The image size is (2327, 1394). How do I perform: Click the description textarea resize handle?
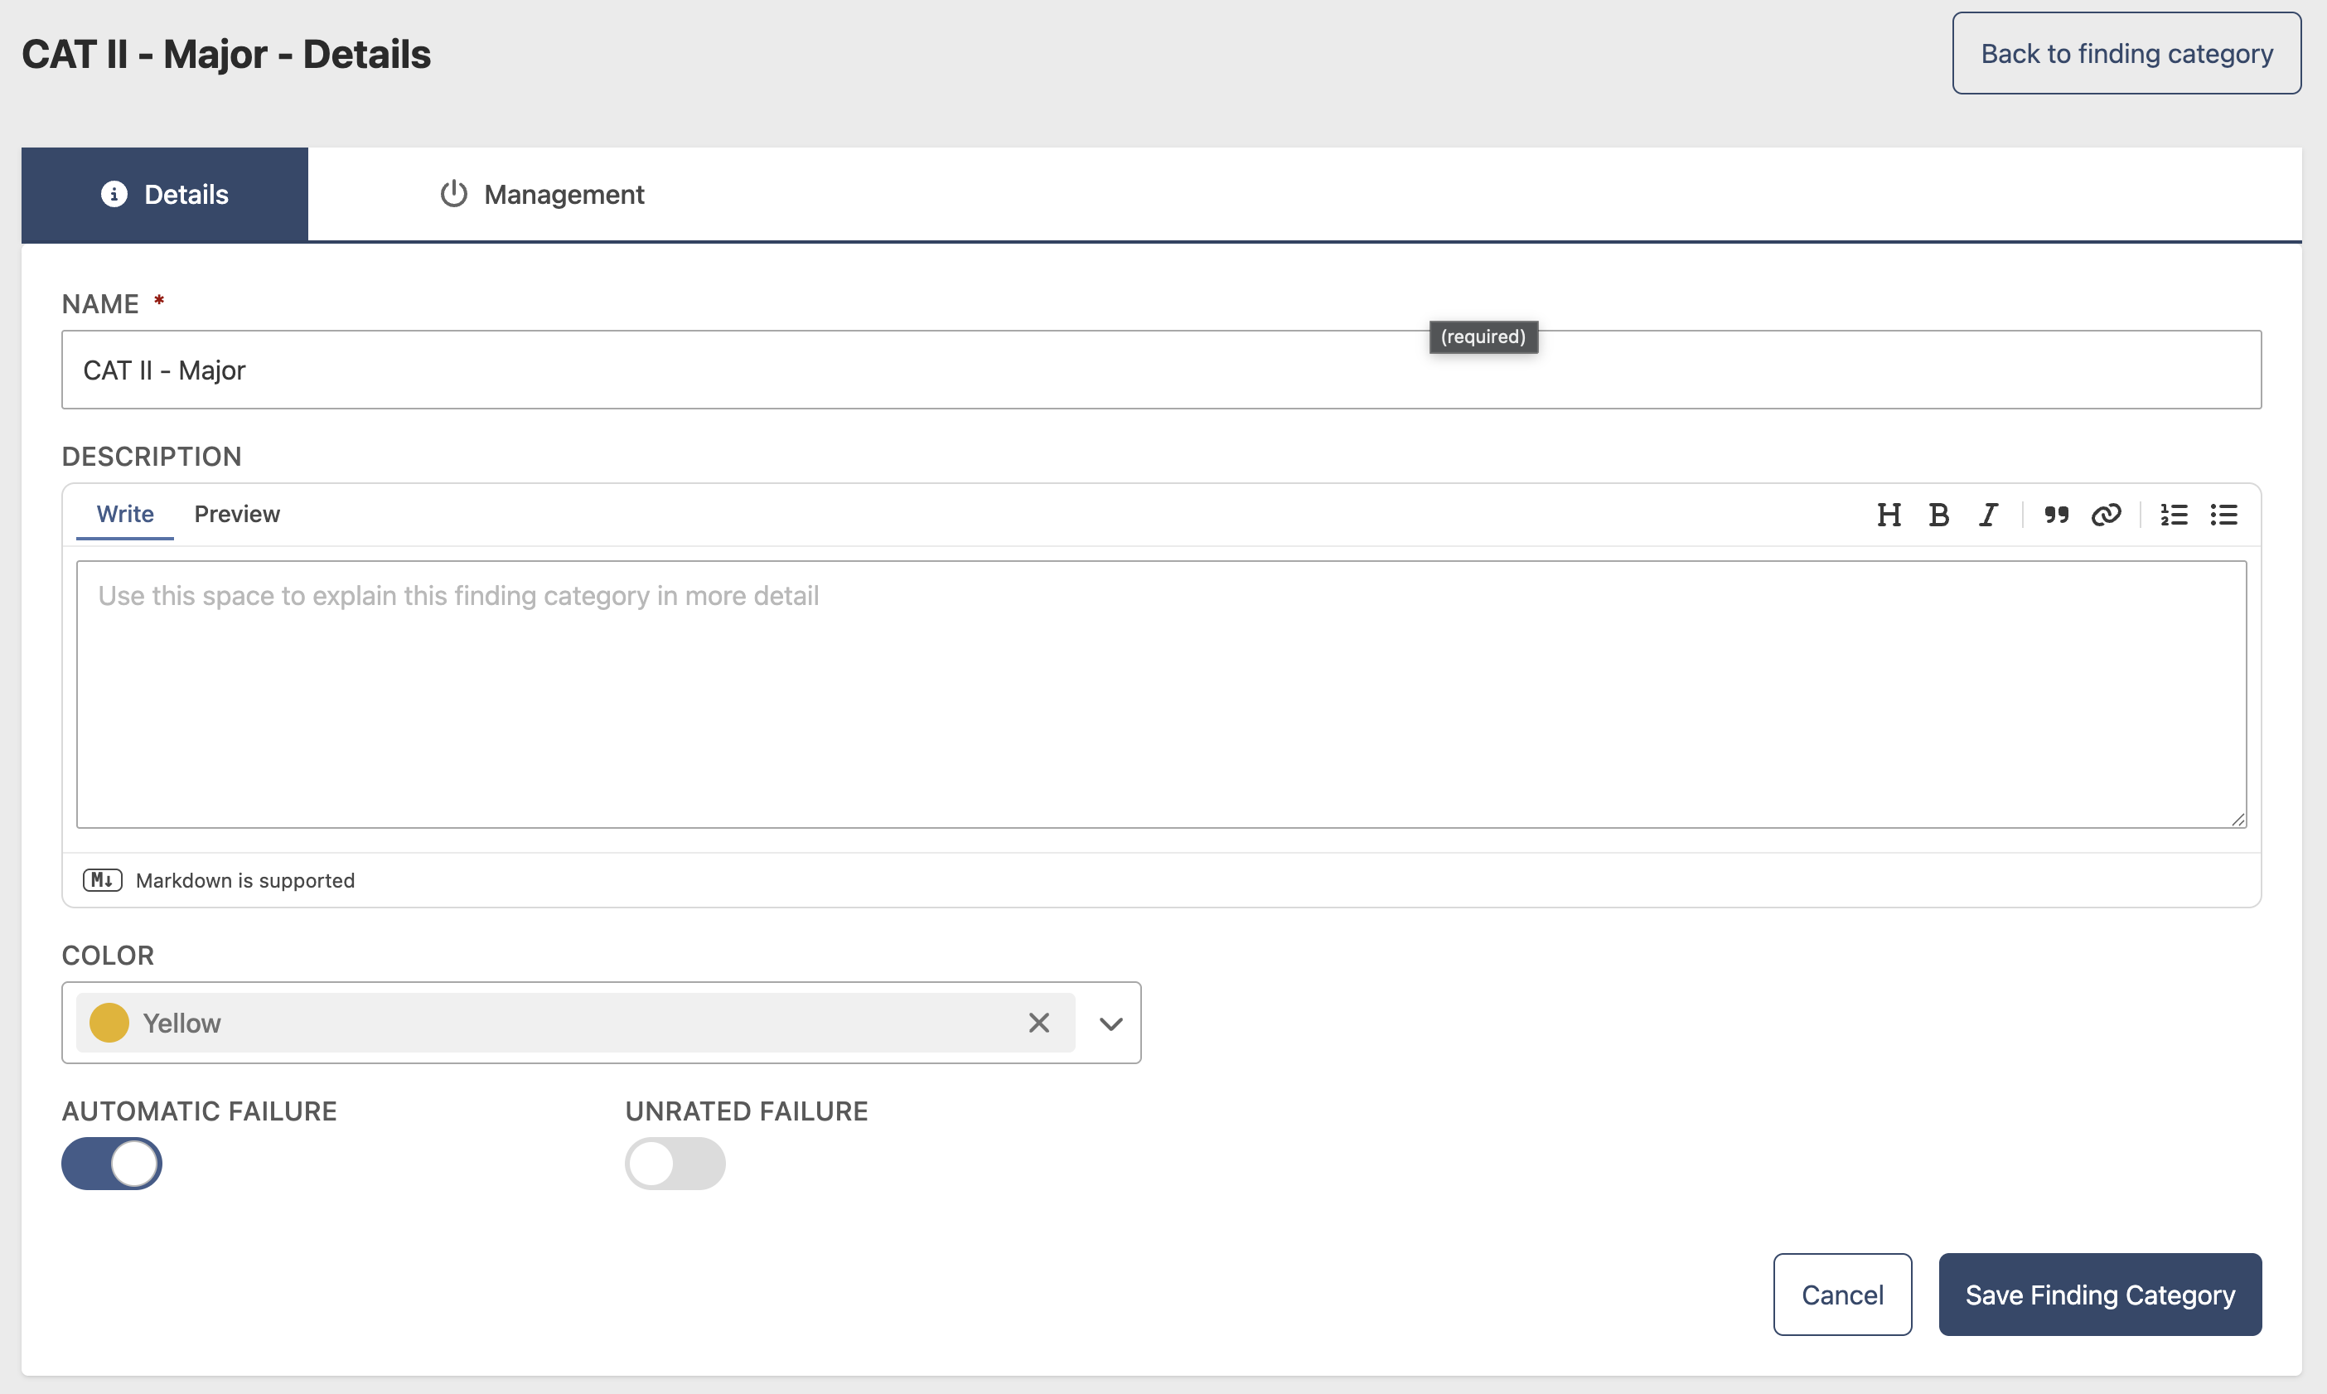pos(2237,819)
